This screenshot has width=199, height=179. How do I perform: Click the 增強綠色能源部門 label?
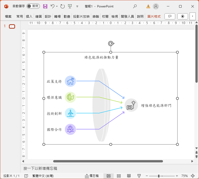156,105
